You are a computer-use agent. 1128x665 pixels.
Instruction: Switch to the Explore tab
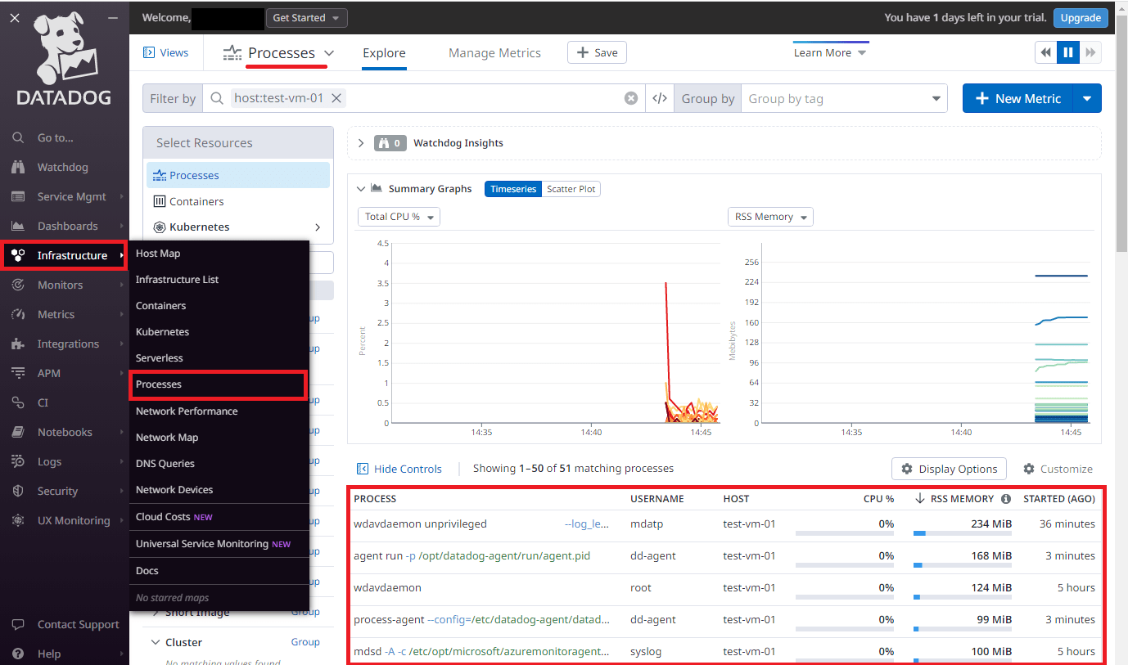tap(384, 53)
